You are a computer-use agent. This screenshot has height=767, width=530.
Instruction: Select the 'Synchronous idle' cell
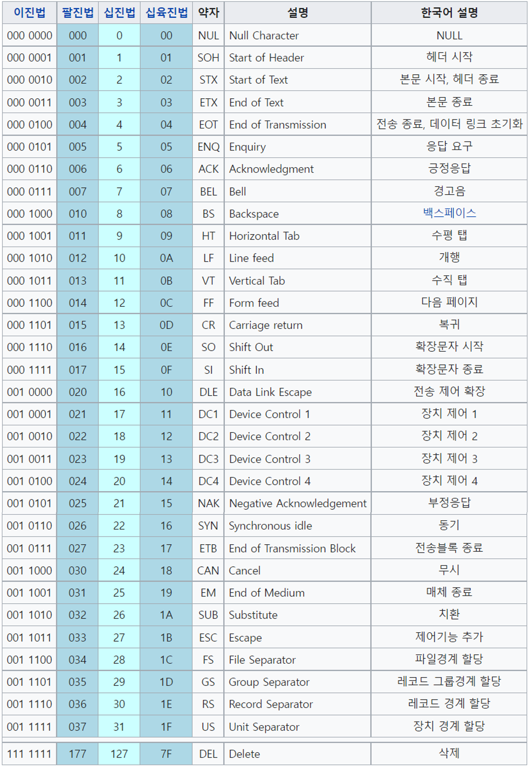(x=298, y=525)
